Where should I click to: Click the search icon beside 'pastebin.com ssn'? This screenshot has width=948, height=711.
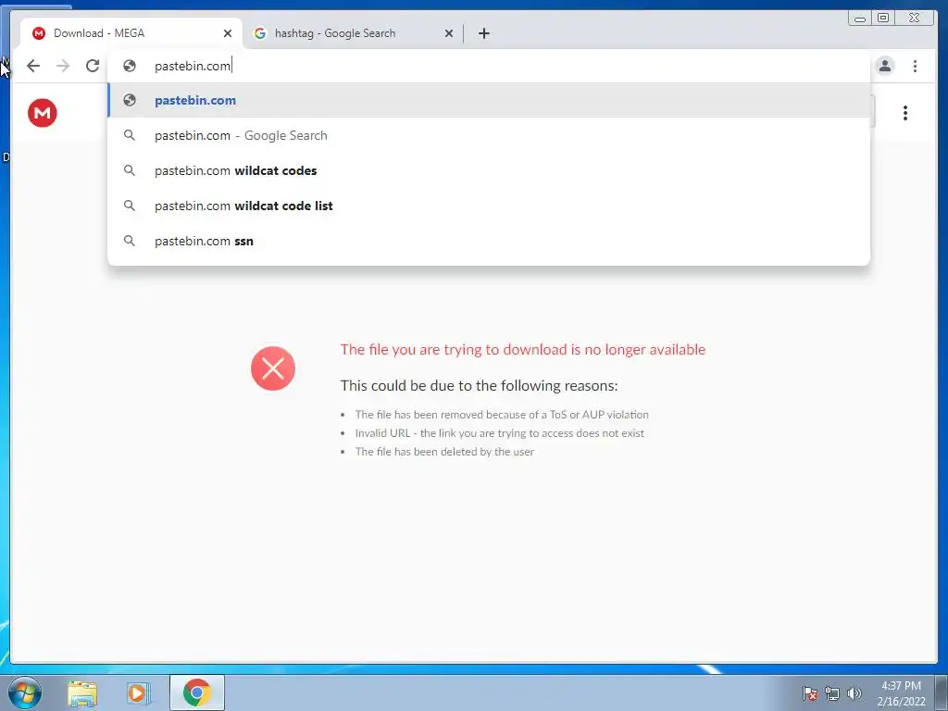(x=130, y=241)
